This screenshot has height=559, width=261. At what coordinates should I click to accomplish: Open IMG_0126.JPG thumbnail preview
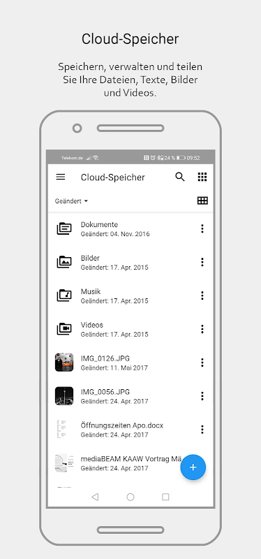click(64, 362)
